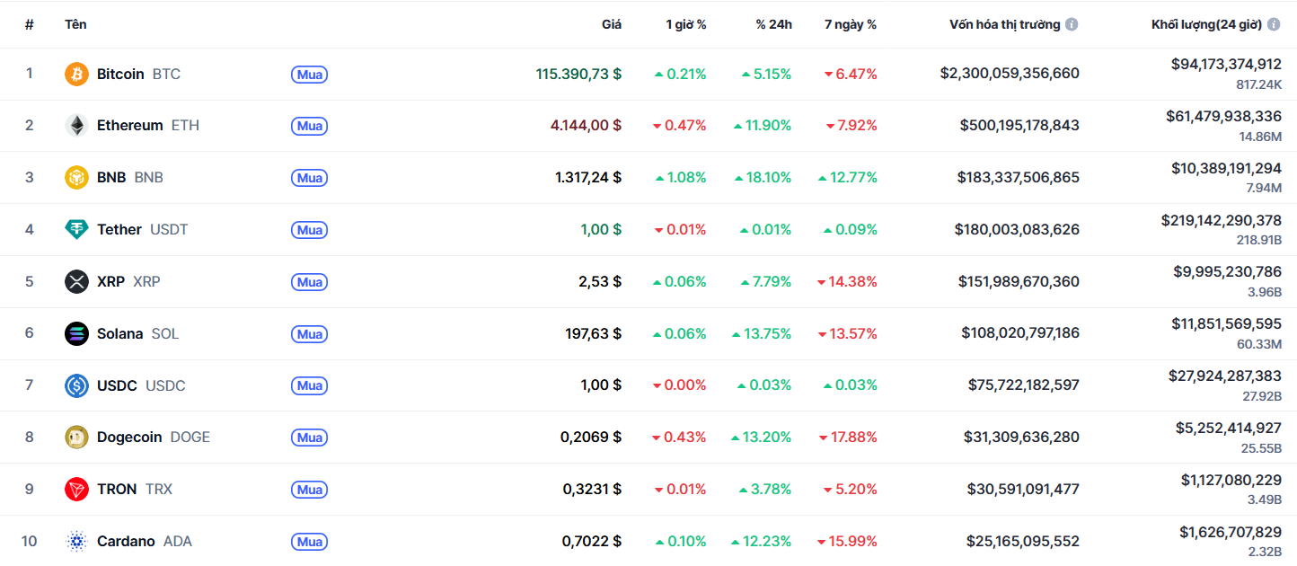Click Cardano market cap $25,165,095,552
Image resolution: width=1297 pixels, height=566 pixels.
(1023, 542)
